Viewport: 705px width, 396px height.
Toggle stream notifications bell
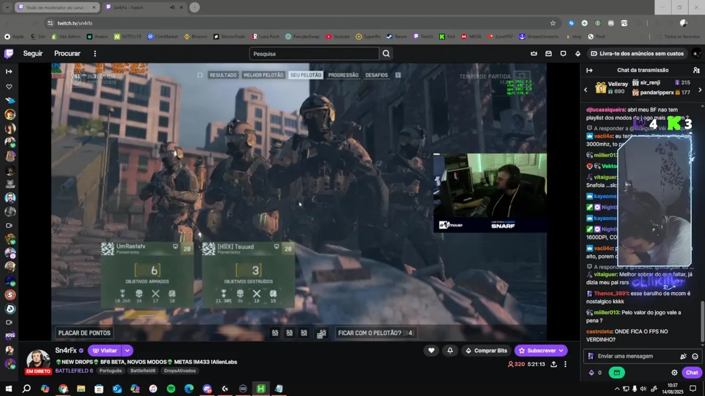(450, 350)
